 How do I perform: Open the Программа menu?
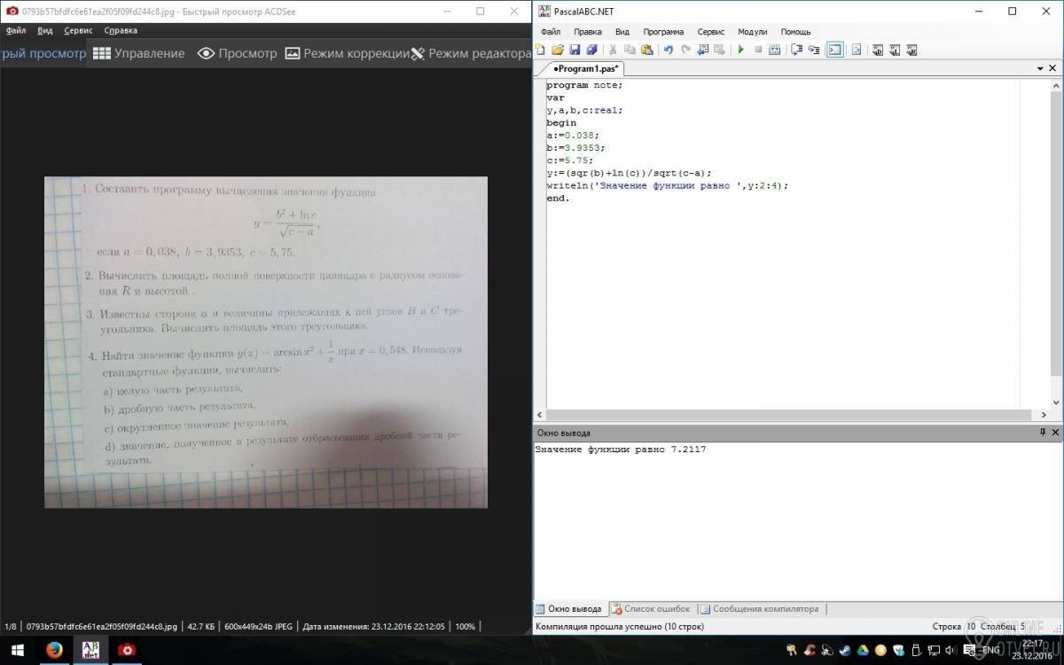click(x=663, y=31)
